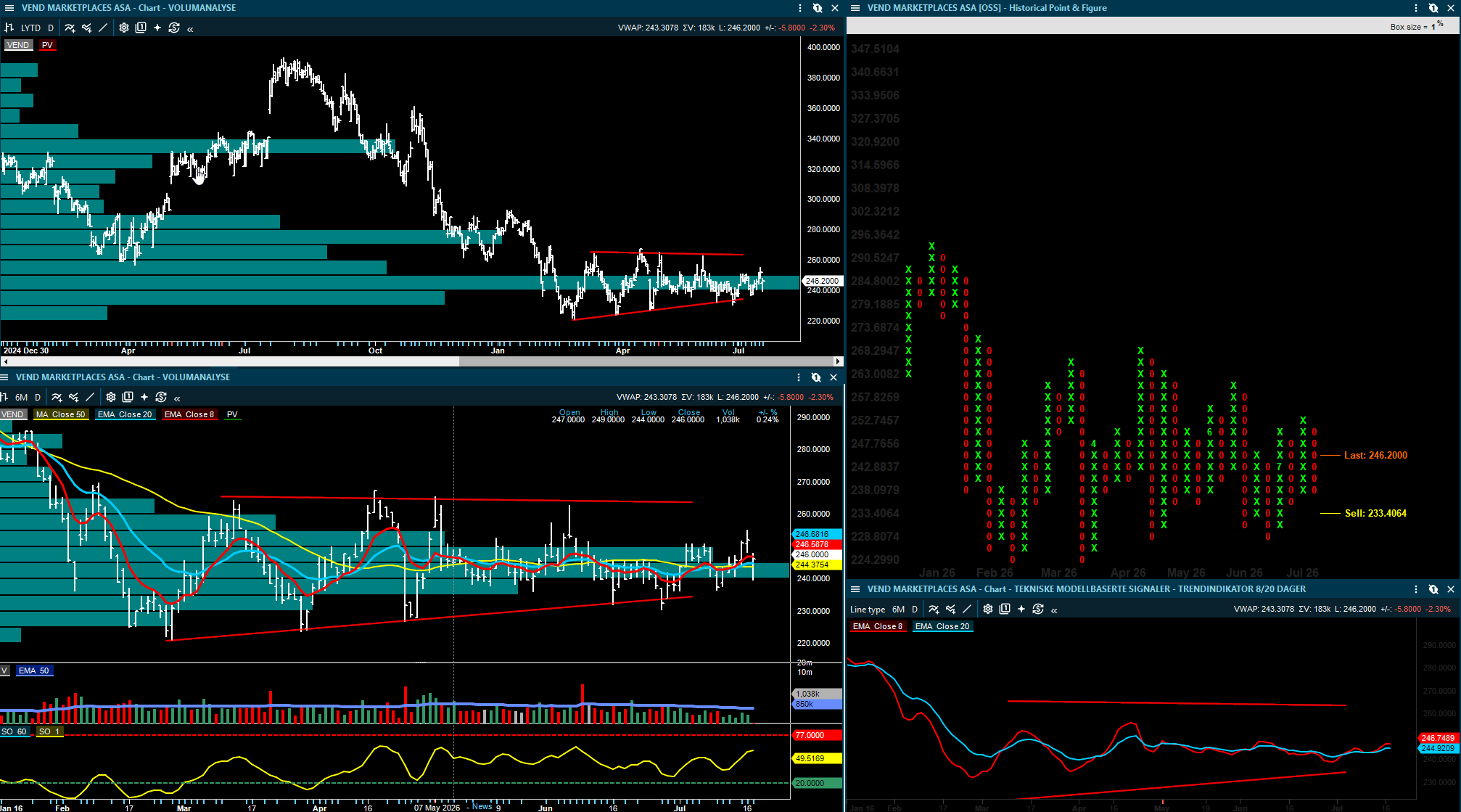Click News link on 6M chart time axis
This screenshot has height=812, width=1461.
tap(482, 806)
